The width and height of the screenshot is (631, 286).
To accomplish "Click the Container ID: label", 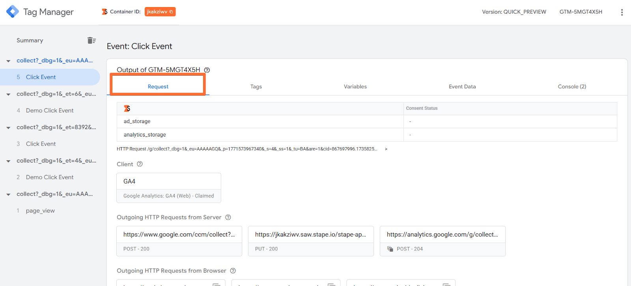I will pos(125,12).
